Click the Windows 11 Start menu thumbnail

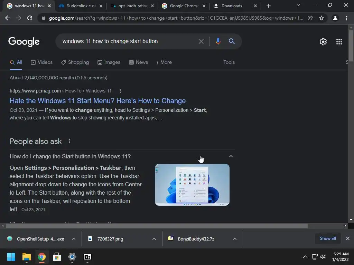pos(192,185)
